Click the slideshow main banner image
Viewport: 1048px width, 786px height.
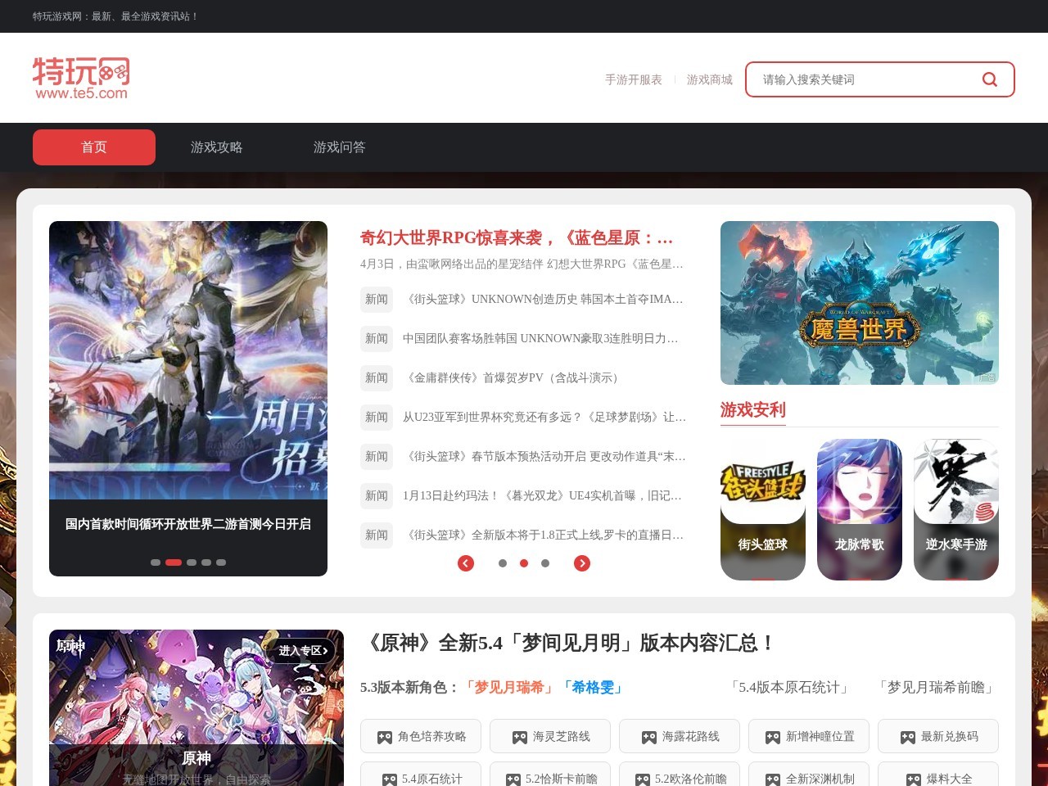(188, 360)
